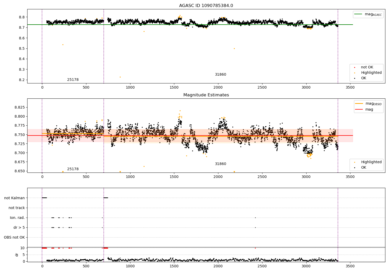The width and height of the screenshot is (389, 272).
Task: Click the 25178 annotation in Magnitude Estimates plot
Action: 73,169
